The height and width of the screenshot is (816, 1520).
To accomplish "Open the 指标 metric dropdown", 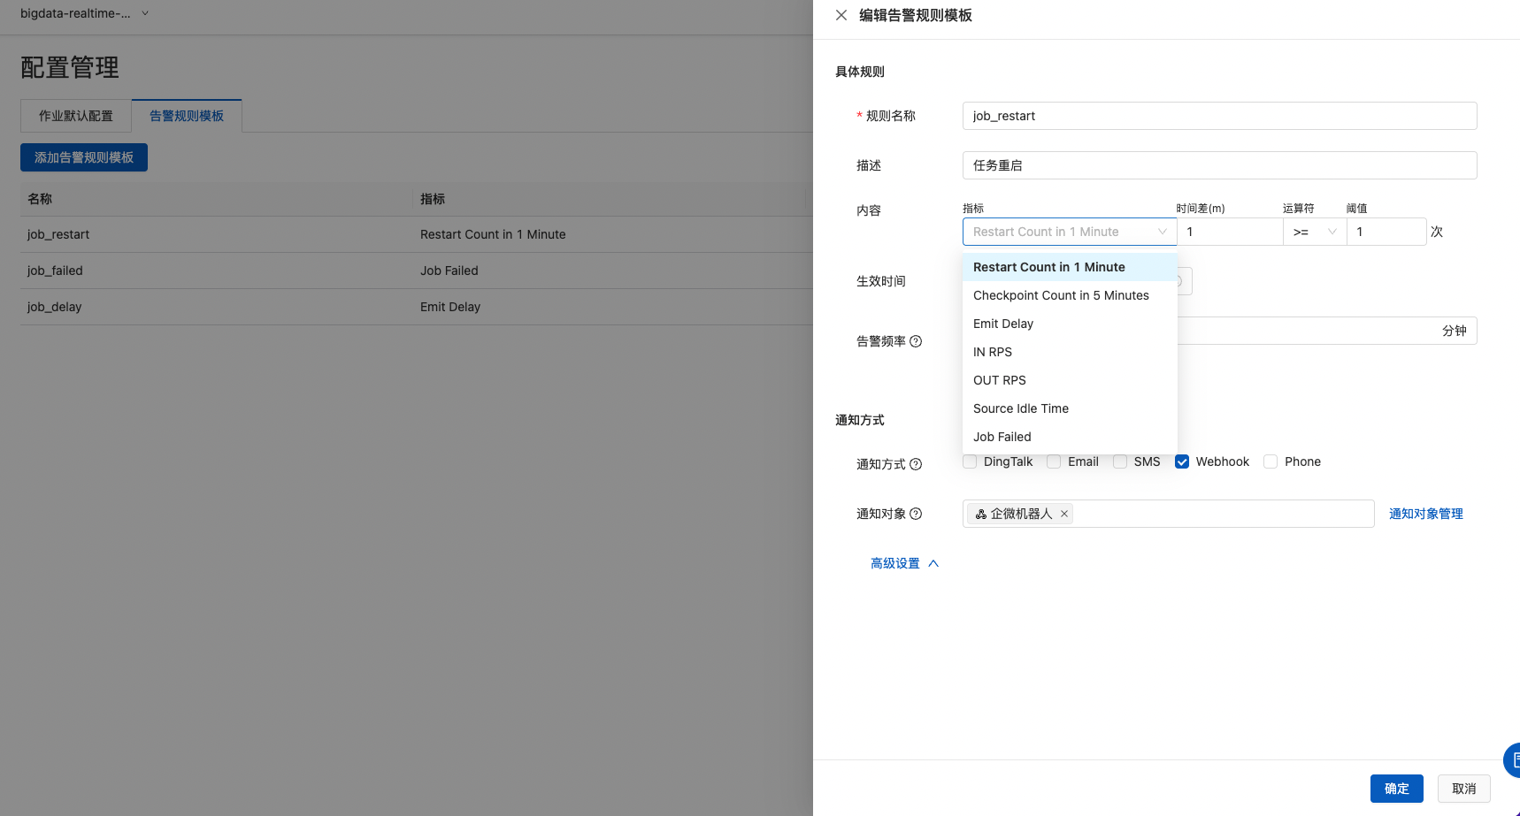I will point(1070,232).
